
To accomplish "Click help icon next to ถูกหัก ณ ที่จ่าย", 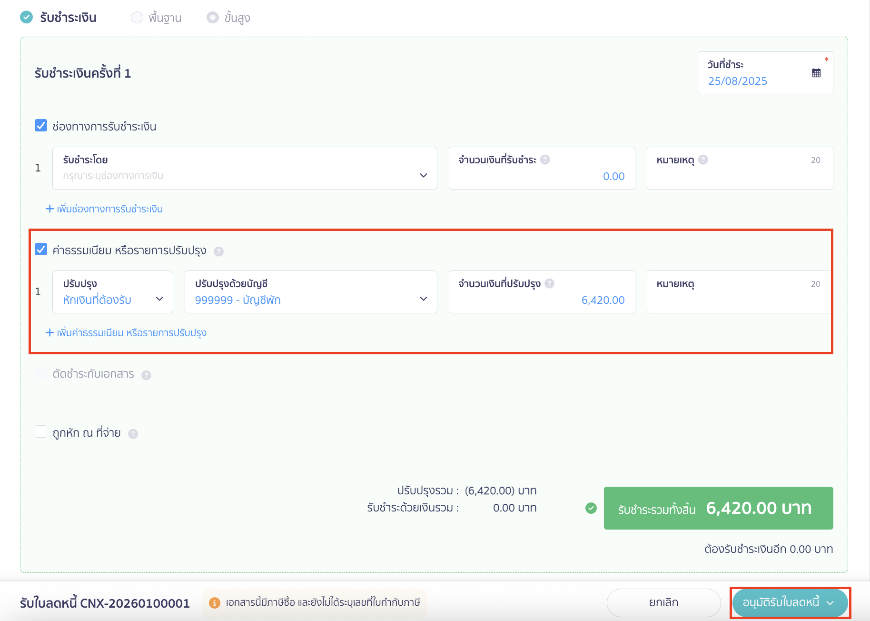I will tap(133, 434).
